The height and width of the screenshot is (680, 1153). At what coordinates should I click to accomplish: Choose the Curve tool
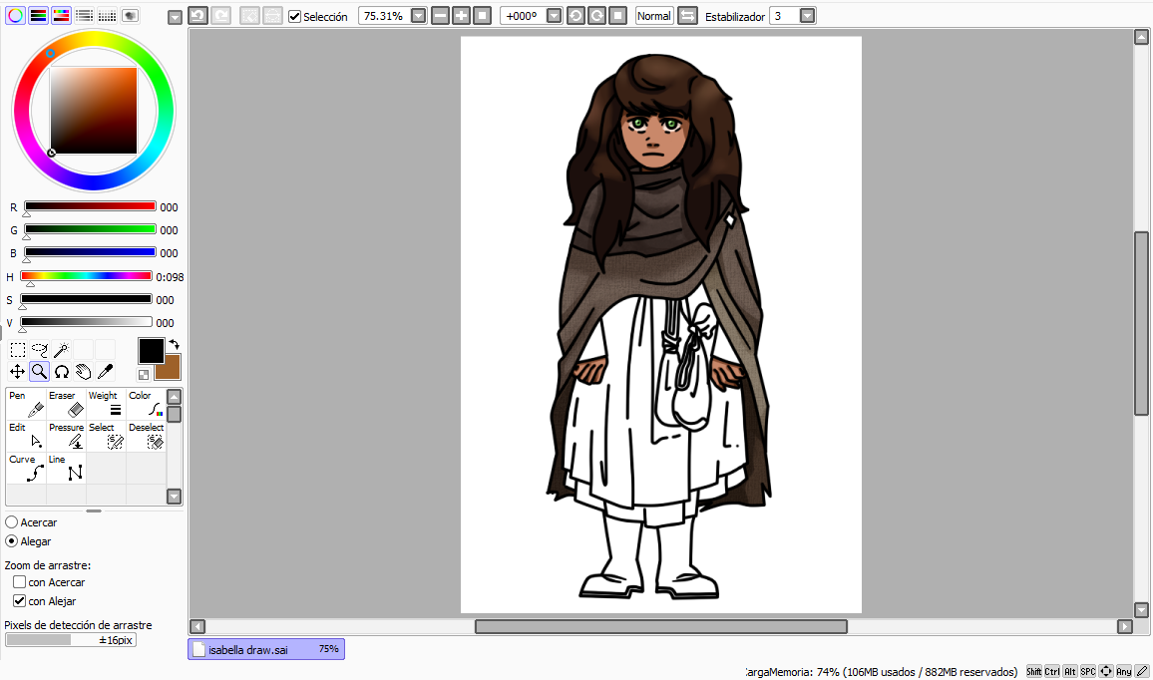click(26, 467)
